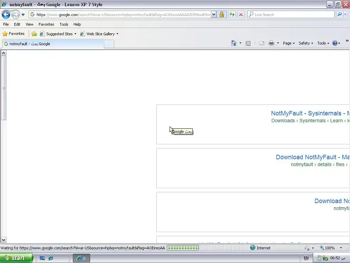Open the Tools menu in menu bar
The width and height of the screenshot is (350, 263).
click(x=64, y=24)
